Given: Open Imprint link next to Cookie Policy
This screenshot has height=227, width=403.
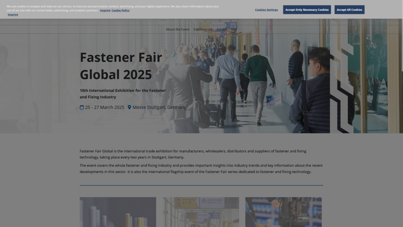Looking at the screenshot, I should pyautogui.click(x=105, y=10).
